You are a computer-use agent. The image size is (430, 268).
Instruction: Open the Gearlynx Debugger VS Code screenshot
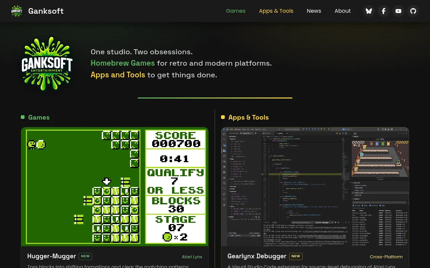click(x=315, y=187)
